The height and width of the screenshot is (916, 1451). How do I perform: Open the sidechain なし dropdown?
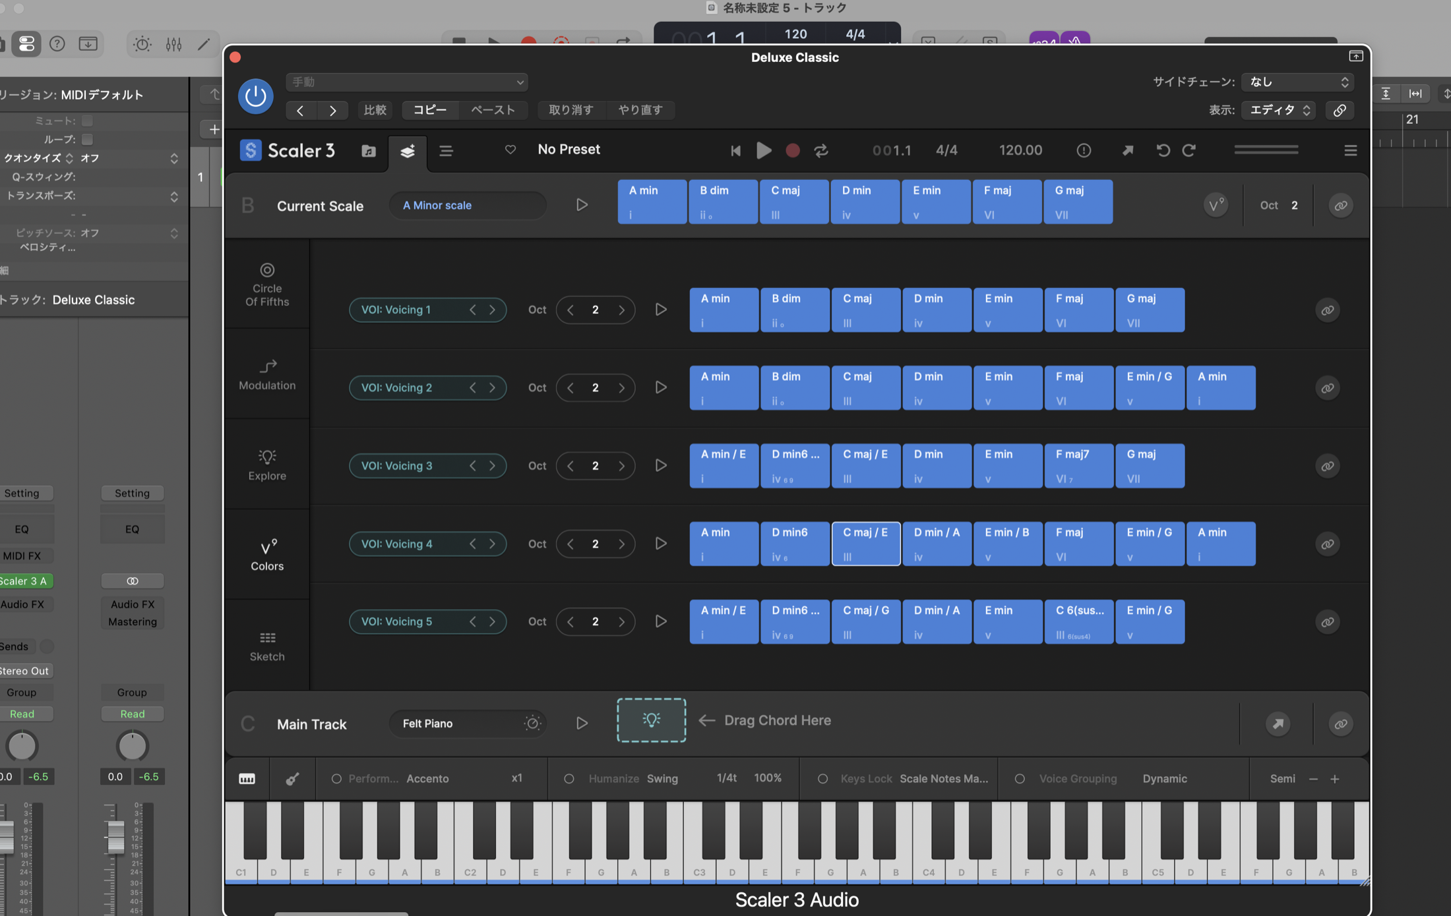tap(1298, 82)
